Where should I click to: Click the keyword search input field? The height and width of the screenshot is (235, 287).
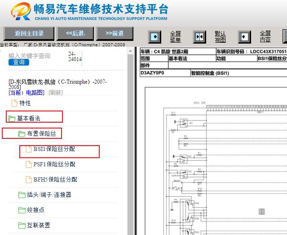pos(29,56)
